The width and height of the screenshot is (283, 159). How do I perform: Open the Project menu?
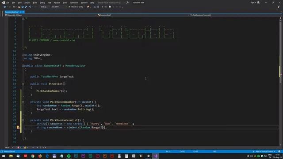[x=27, y=3]
